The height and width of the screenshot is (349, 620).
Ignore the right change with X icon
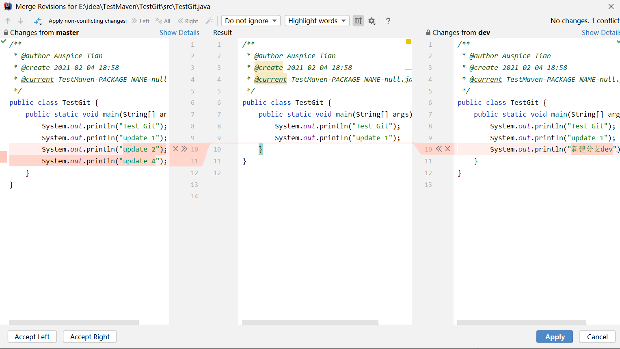(x=448, y=149)
